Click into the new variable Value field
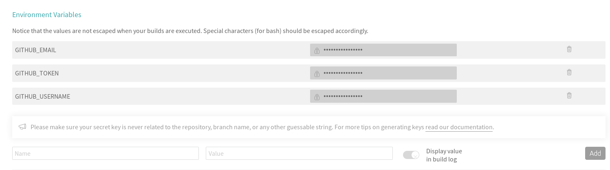Screen dimensions: 610x170 pos(299,153)
